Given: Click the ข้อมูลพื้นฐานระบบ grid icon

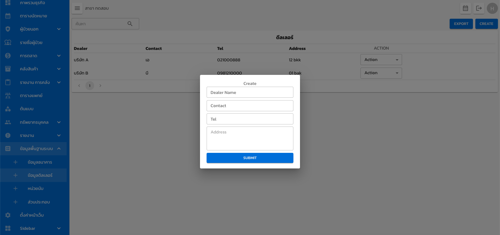Looking at the screenshot, I should click(x=8, y=149).
